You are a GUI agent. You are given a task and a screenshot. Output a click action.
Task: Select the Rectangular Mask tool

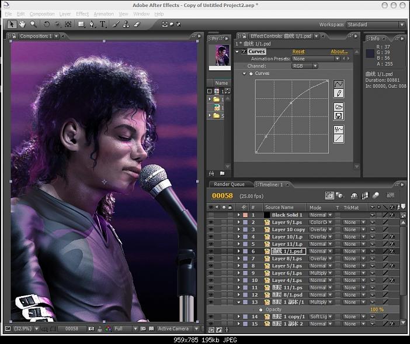81,25
